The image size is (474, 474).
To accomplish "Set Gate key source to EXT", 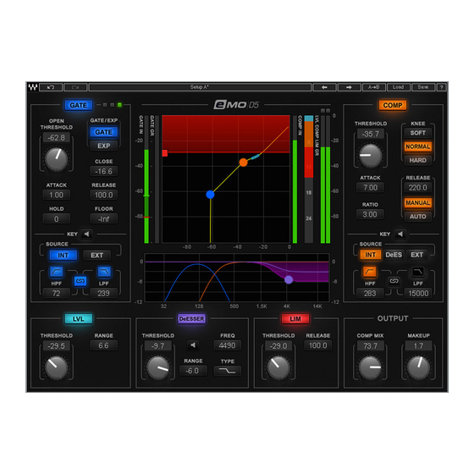I will coord(97,255).
